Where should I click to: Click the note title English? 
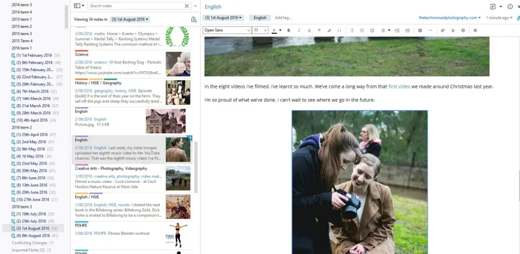tap(213, 7)
